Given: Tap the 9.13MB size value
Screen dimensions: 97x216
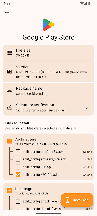Looking at the screenshot, I should click(87, 167).
